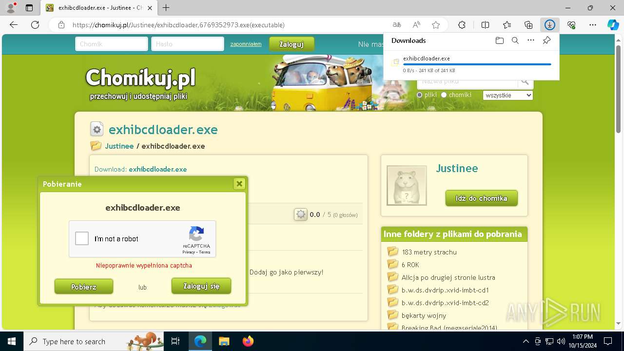
Task: Switch to the exhibcdloader.exe browser tab
Action: tap(100, 8)
